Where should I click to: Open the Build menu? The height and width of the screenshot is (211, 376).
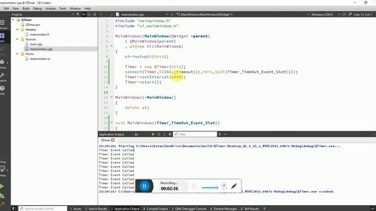26,8
